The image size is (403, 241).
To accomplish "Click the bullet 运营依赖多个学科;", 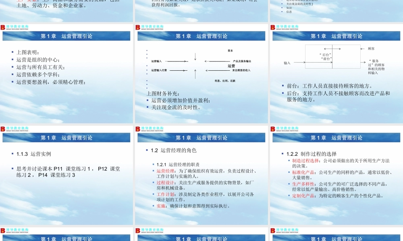I will pyautogui.click(x=38, y=75).
